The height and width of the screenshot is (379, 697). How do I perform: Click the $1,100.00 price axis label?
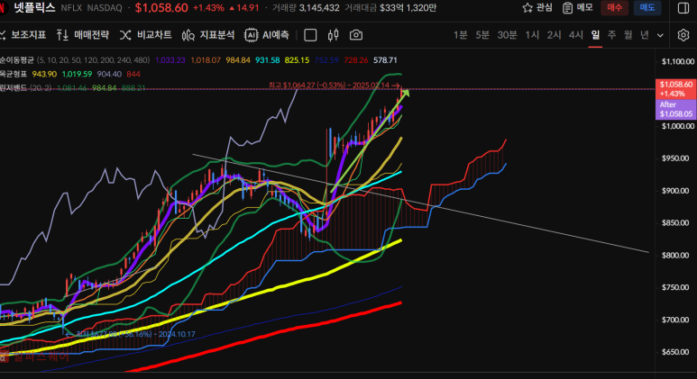click(677, 62)
